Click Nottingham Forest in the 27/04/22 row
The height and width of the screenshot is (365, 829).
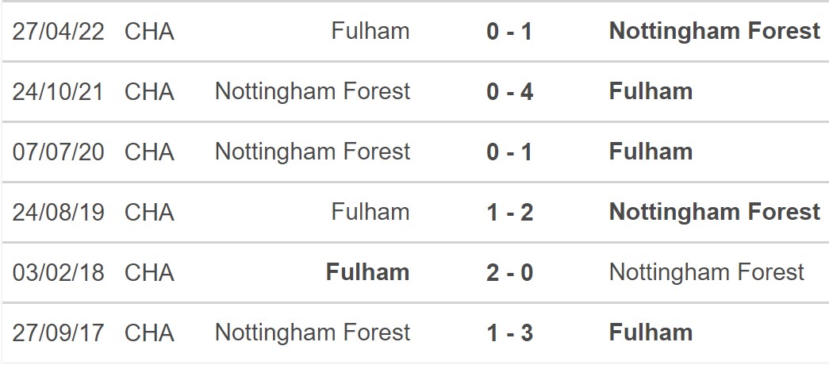point(714,31)
